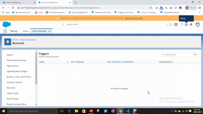203x114 pixels.
Task: Open PowerPoint from the taskbar
Action: click(x=91, y=111)
